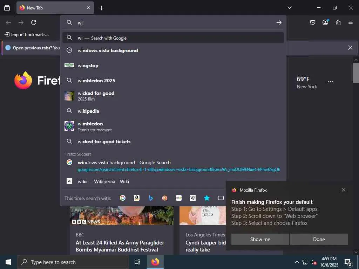Open the Extensions puzzle icon
Screen dimensions: 359x269
(338, 22)
